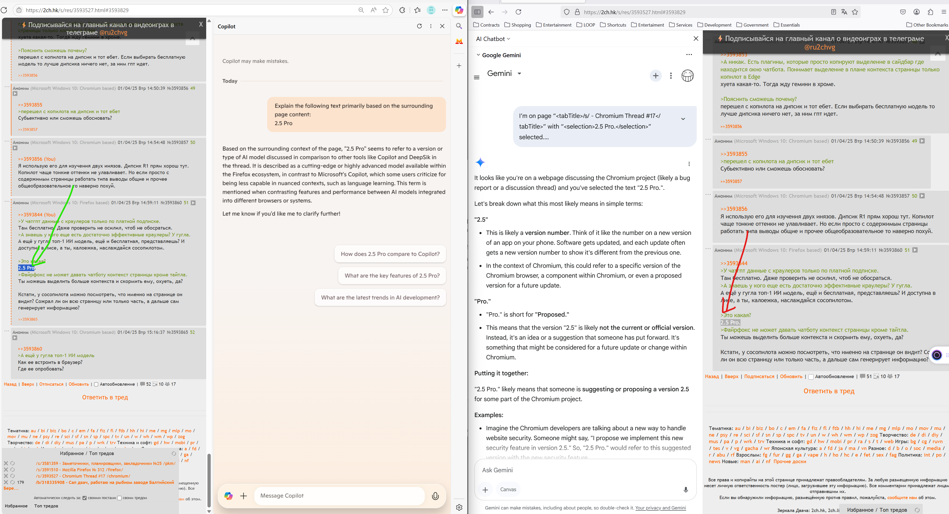Screen dimensions: 949x514
Task: Open Firefox sidebar toggle icon
Action: click(x=477, y=12)
